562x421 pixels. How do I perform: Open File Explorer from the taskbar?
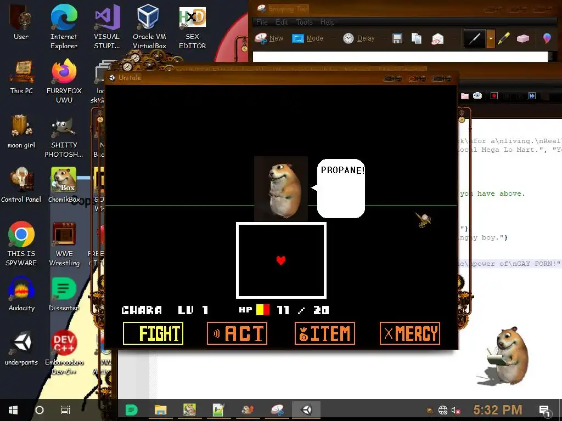161,409
